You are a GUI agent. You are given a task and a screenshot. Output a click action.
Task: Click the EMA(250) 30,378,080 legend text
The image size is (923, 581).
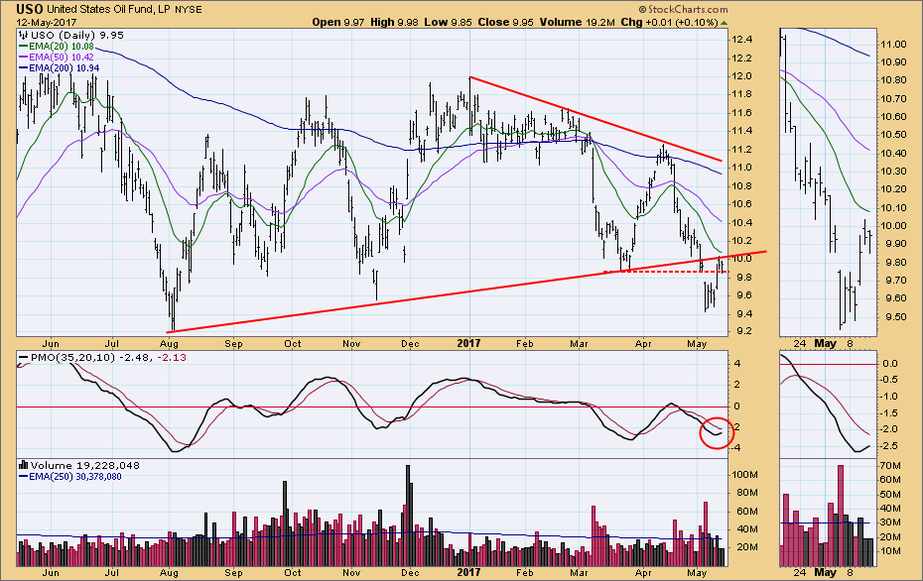coord(75,476)
